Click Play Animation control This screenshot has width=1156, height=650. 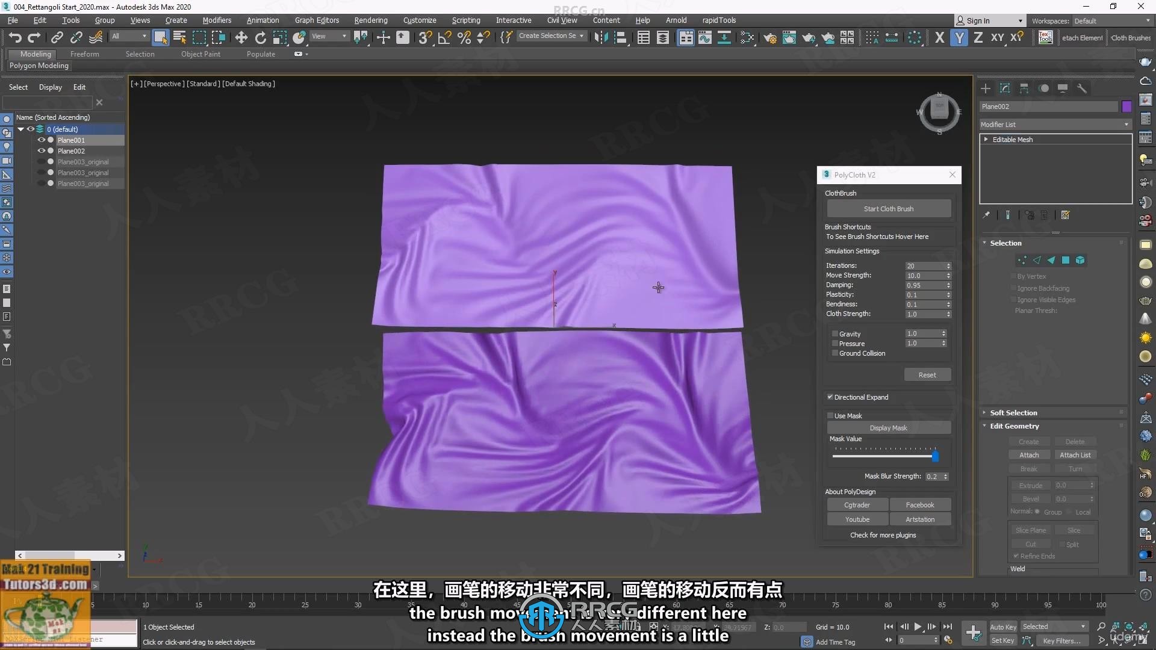918,627
